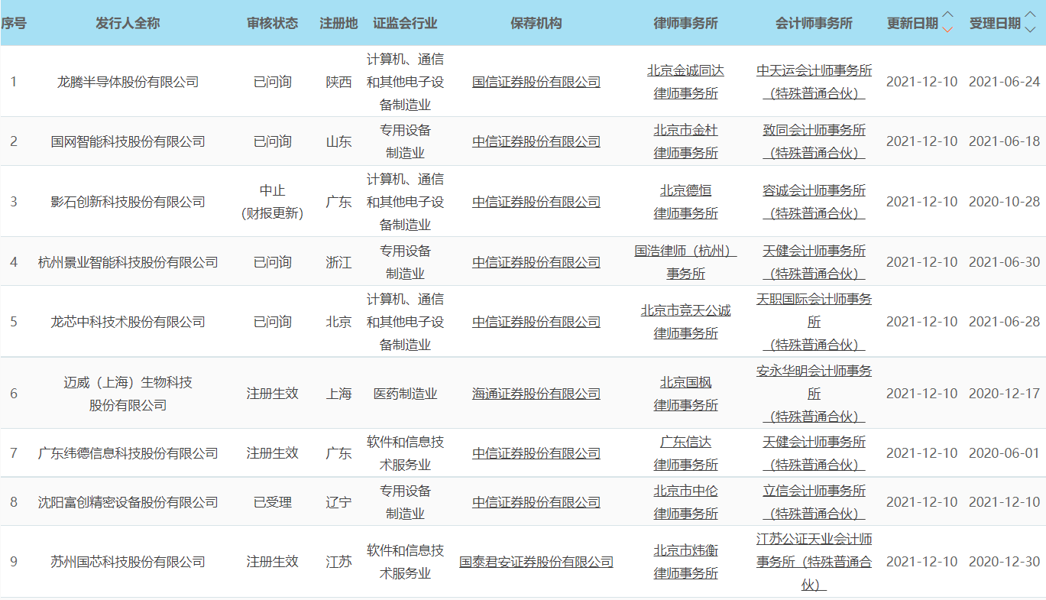The height and width of the screenshot is (600, 1046).
Task: Select issuer name 广东纬德信息科技股份有限公司
Action: [128, 453]
